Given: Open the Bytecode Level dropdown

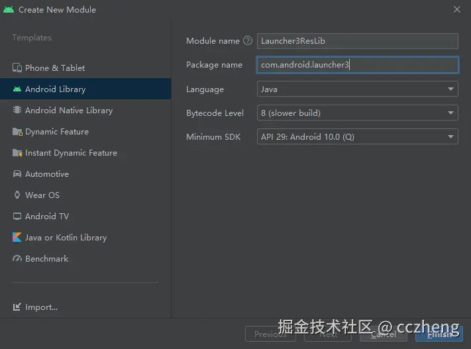Looking at the screenshot, I should tap(358, 113).
